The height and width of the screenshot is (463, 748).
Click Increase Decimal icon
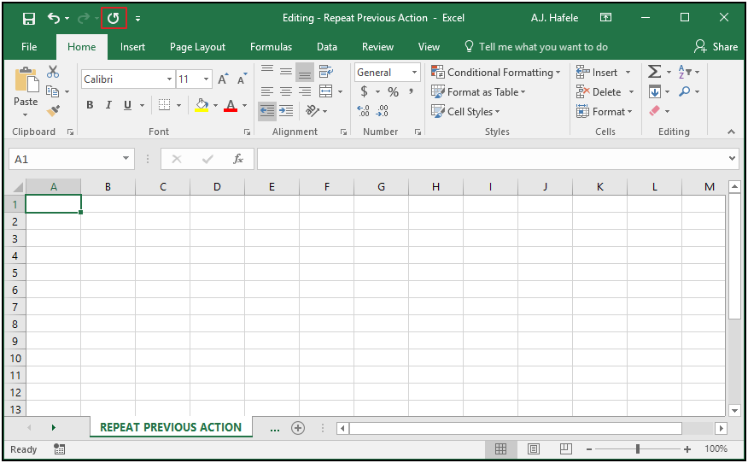click(x=363, y=111)
